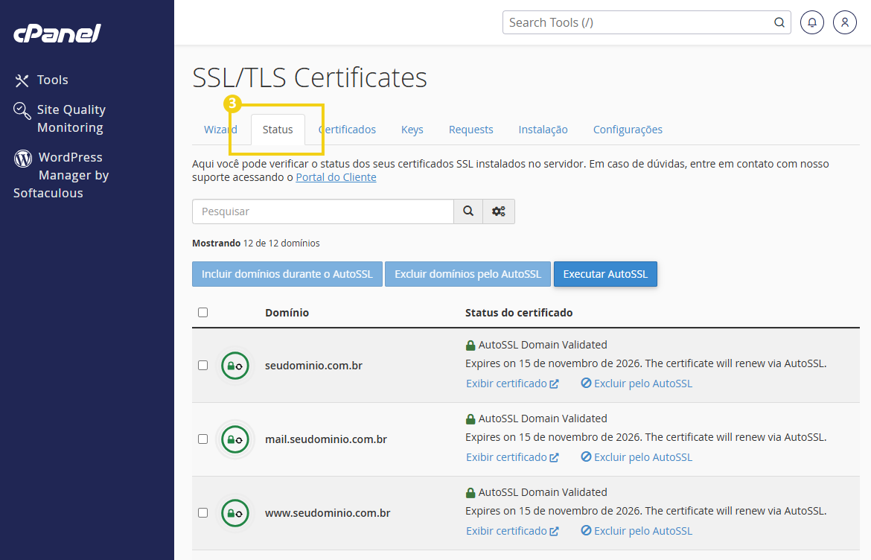
Task: Click 'Mostrando 12 de 12 domínios' text
Action: coord(256,244)
